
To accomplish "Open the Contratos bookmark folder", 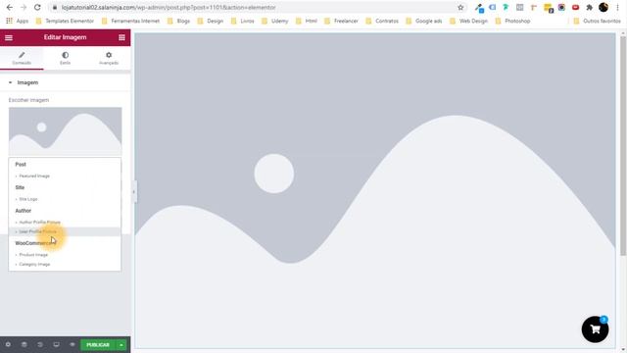I will pos(382,21).
